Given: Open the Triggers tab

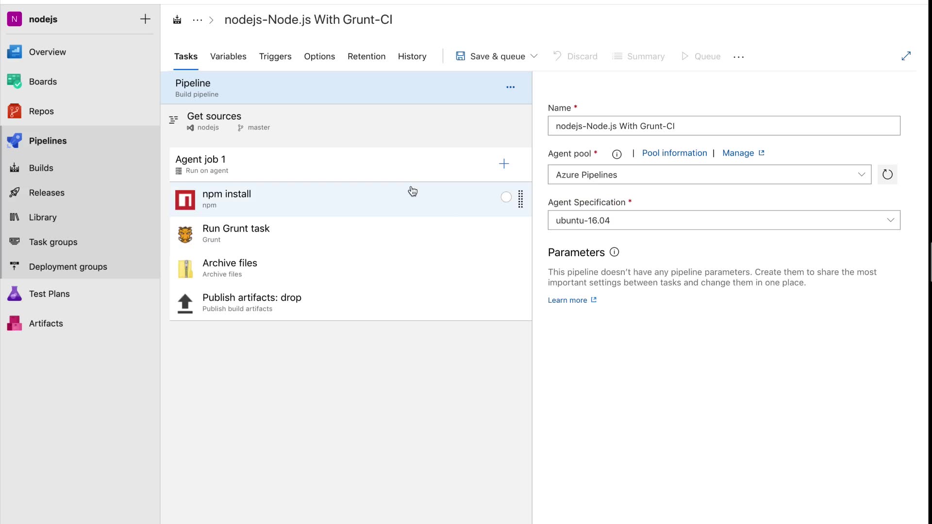Looking at the screenshot, I should click(275, 56).
